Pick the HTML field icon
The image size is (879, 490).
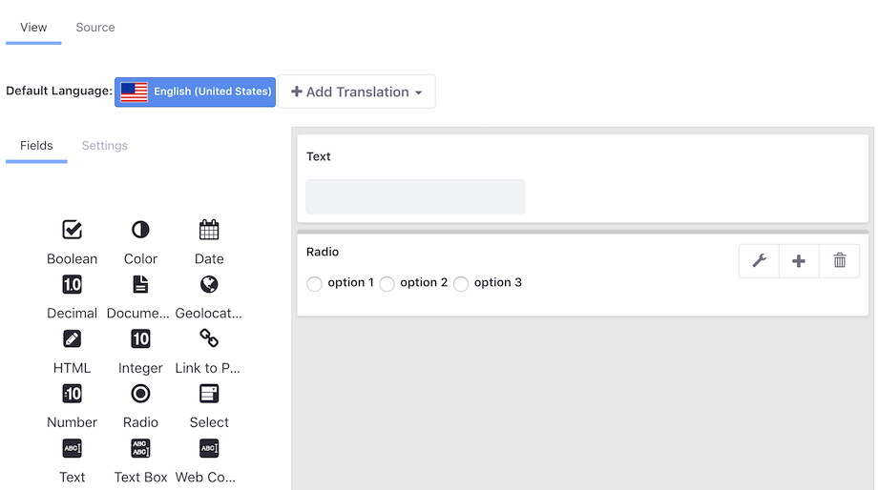click(73, 338)
